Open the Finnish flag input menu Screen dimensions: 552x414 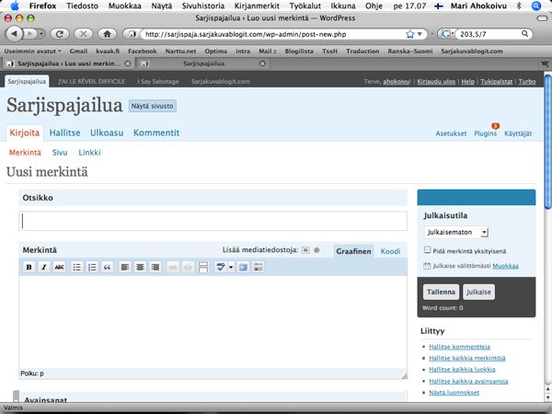pyautogui.click(x=439, y=6)
